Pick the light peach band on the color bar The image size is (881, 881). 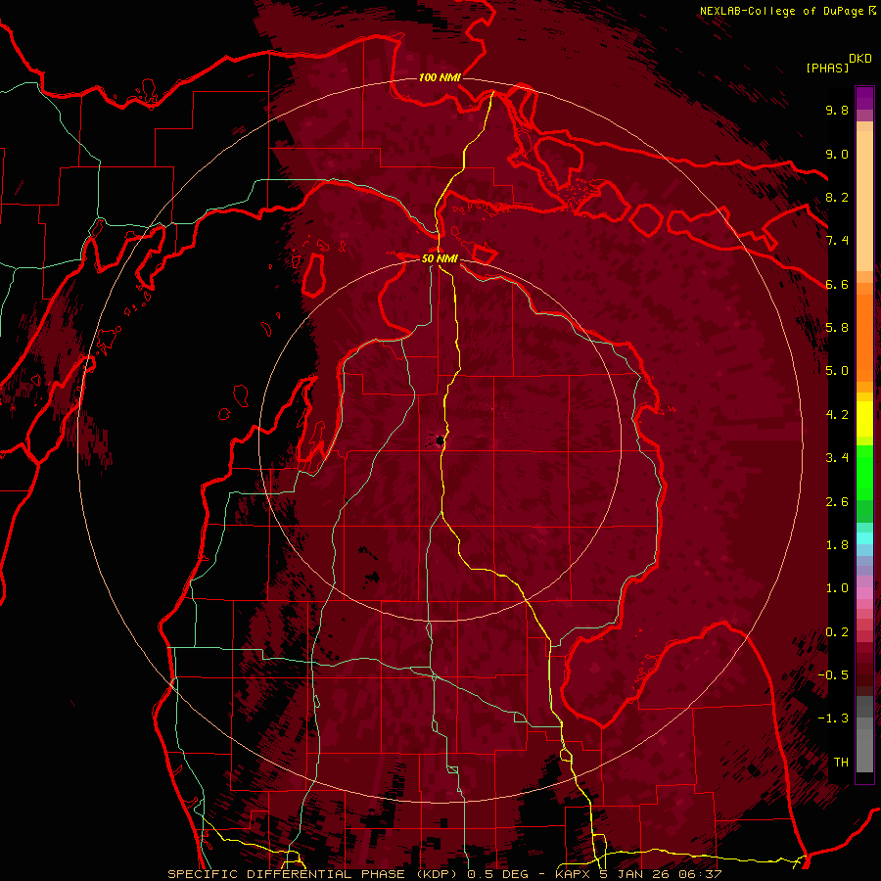[x=864, y=203]
